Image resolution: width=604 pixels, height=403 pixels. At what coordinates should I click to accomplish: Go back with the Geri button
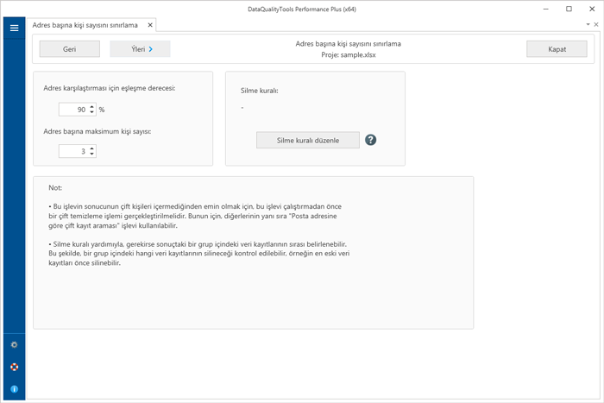point(70,49)
